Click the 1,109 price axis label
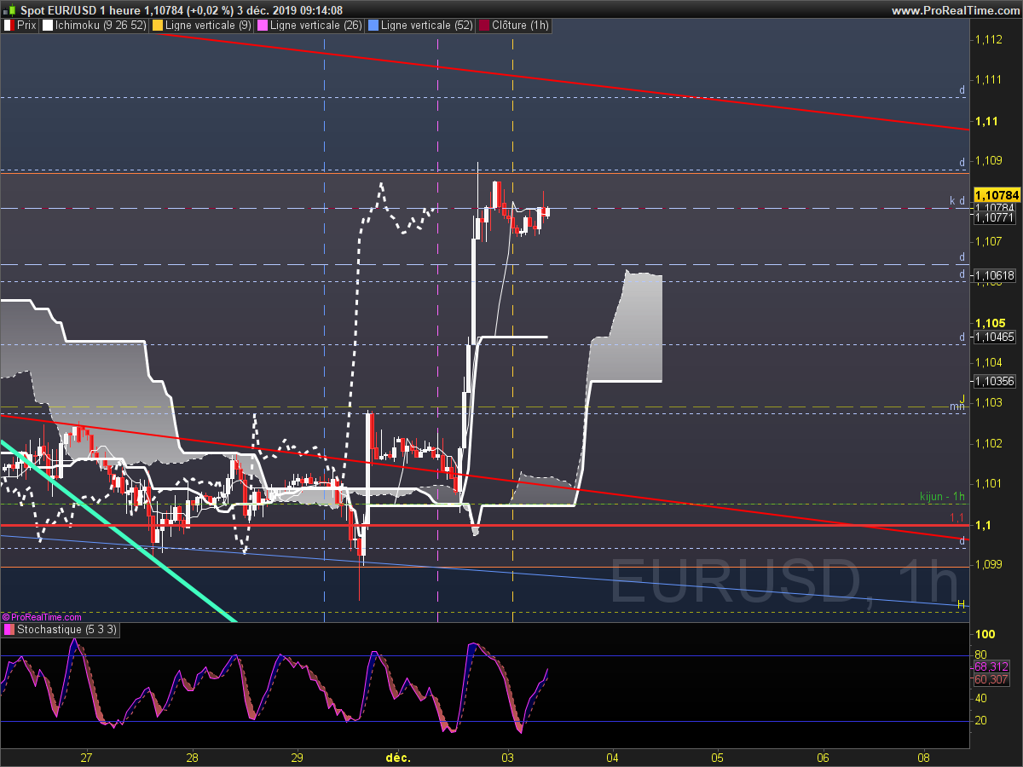 (989, 160)
